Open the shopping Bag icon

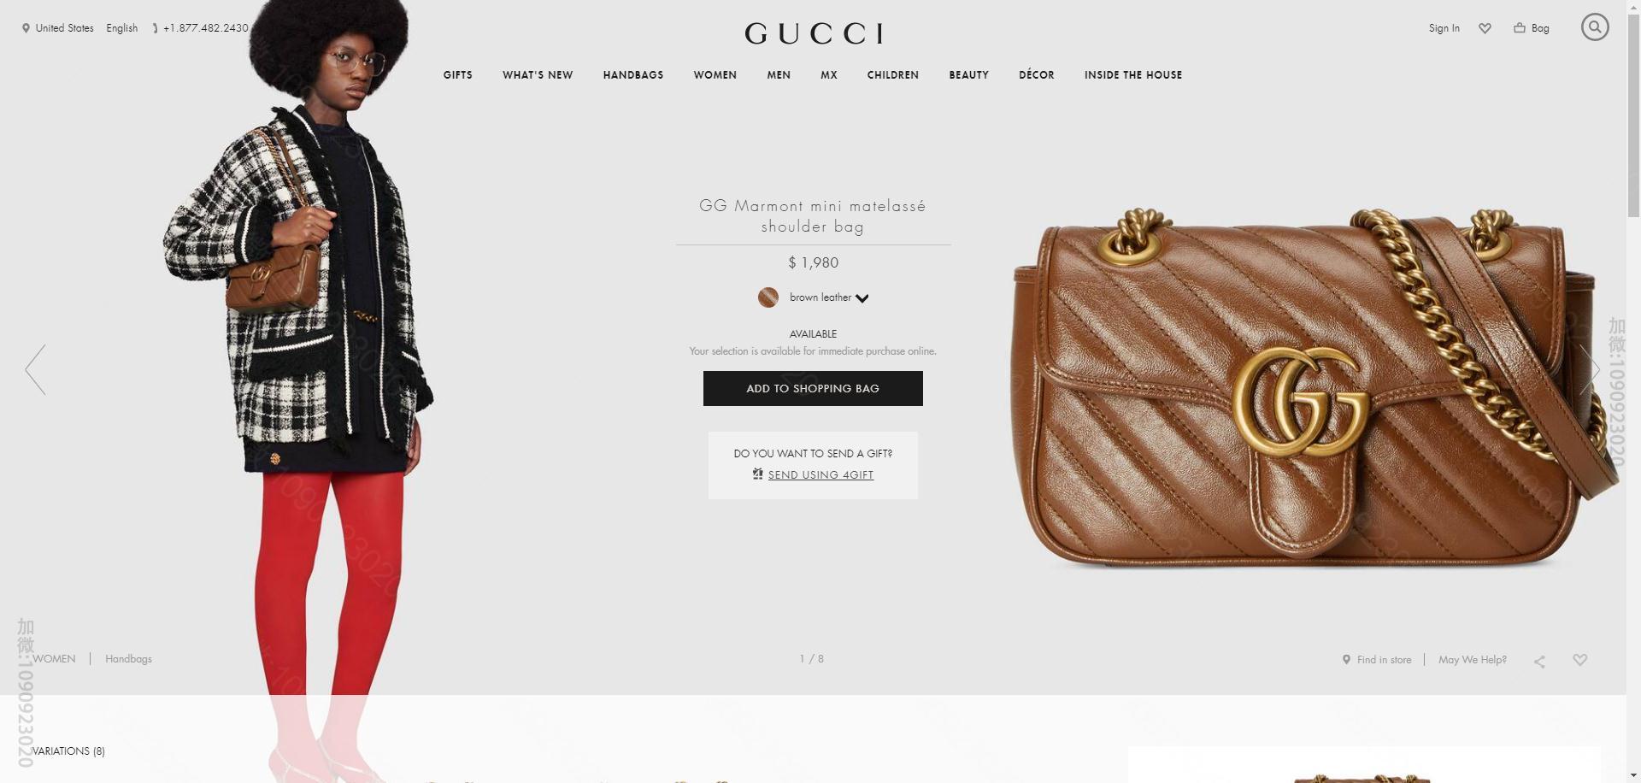point(1520,27)
